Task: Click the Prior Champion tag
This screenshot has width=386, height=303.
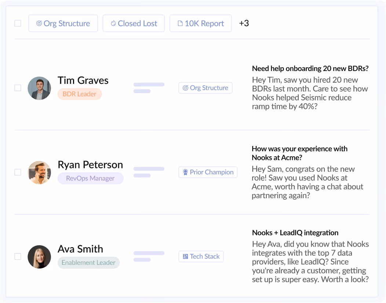Action: 208,172
